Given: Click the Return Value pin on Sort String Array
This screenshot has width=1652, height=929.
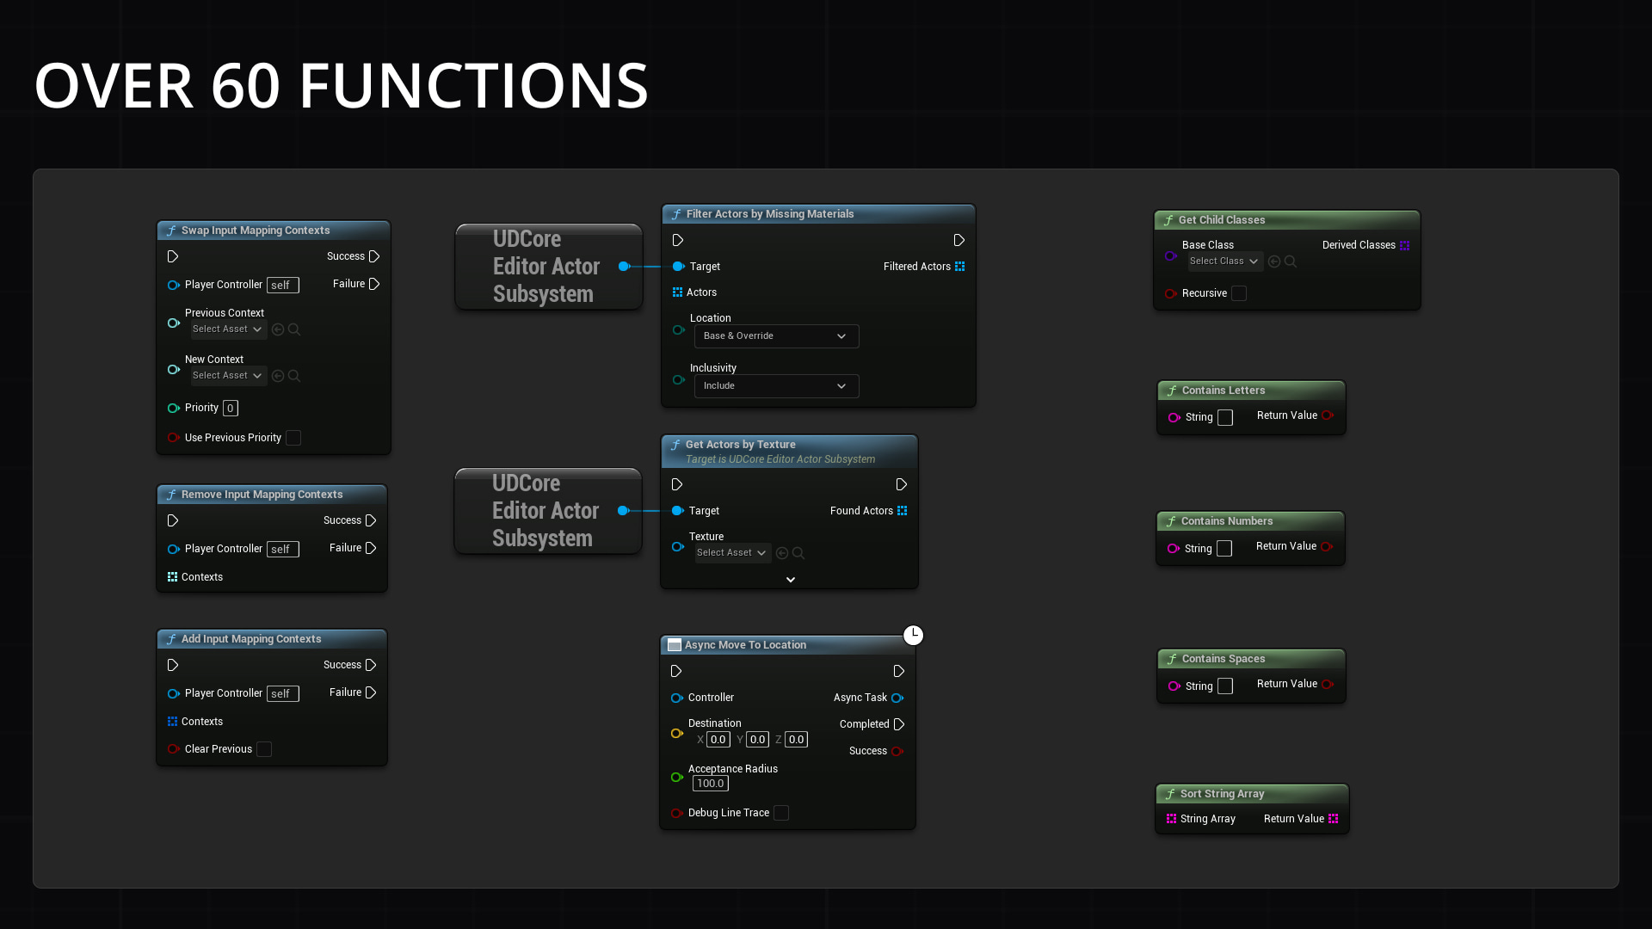Looking at the screenshot, I should [x=1333, y=818].
